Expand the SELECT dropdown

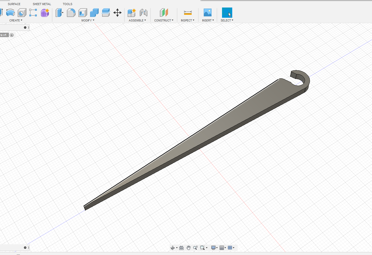pos(227,20)
